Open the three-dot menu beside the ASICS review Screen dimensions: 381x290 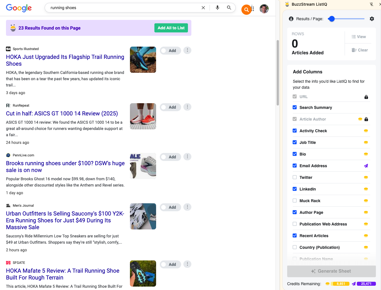click(187, 107)
